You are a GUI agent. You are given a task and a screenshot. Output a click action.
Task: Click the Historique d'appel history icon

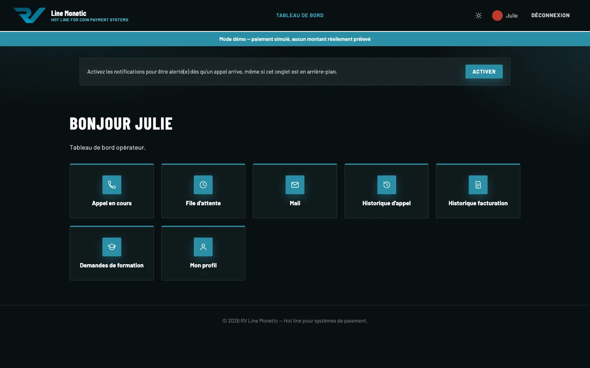point(387,185)
